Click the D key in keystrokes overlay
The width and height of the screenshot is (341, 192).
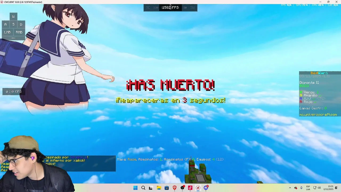click(x=21, y=24)
